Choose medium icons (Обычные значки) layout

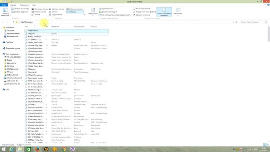tap(75, 9)
